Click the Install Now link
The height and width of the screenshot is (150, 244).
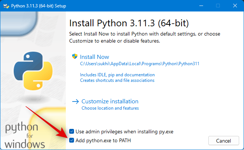point(94,57)
